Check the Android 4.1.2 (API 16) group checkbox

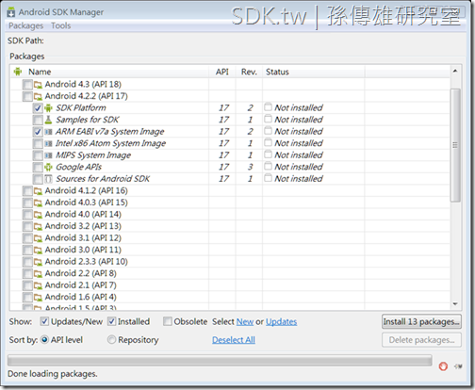pos(27,191)
